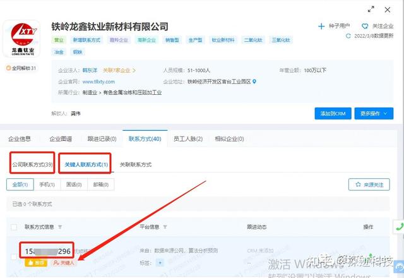Click the 新增联系方式 tag
Viewport: 404px width, 278px height.
coord(86,40)
